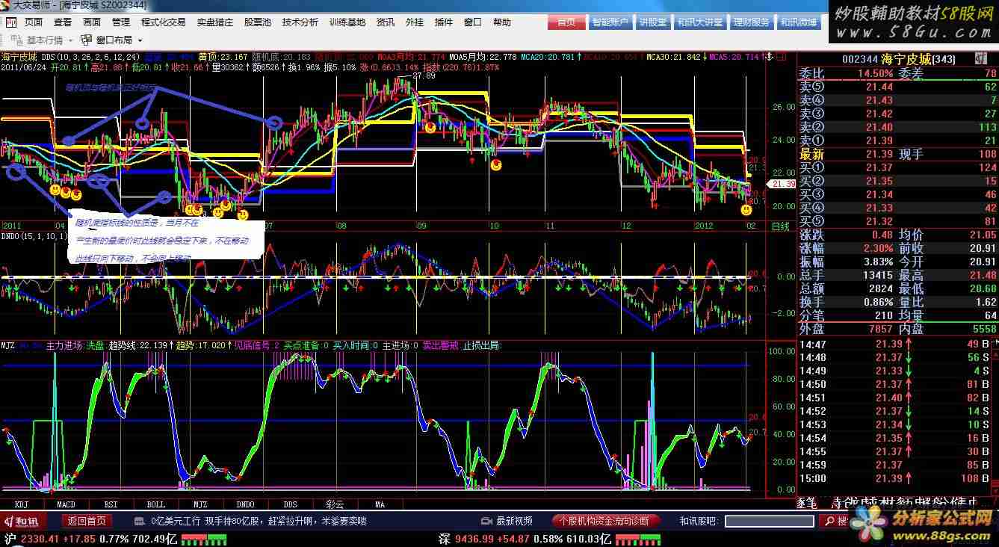This screenshot has height=547, width=999.
Task: Switch to the MA indicator tab
Action: pos(380,504)
